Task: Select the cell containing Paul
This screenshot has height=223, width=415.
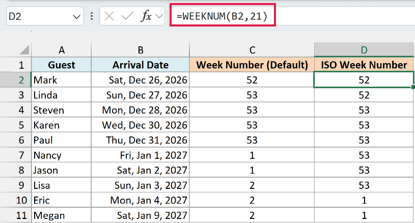Action: [x=62, y=140]
